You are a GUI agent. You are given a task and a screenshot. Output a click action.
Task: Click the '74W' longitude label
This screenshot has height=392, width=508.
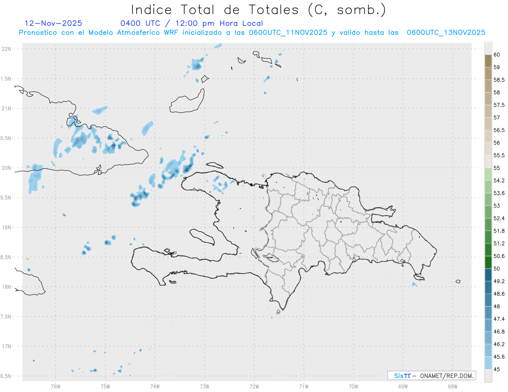[x=155, y=386]
